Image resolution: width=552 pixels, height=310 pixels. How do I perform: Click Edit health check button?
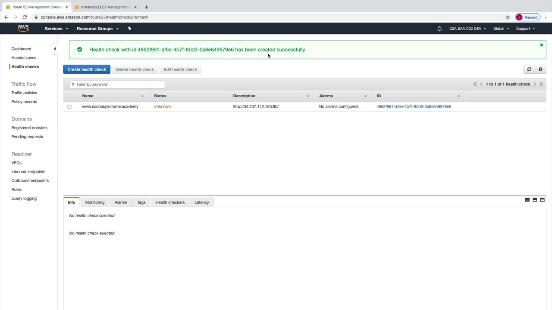pos(180,69)
